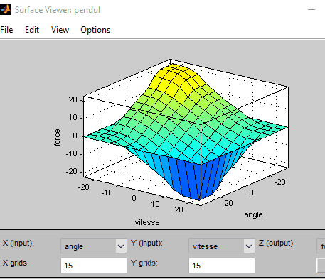The height and width of the screenshot is (279, 325).
Task: Click the 'Y grids:' label
Action: (144, 263)
